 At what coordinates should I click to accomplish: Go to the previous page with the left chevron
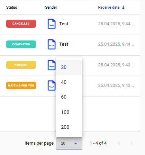coord(119,143)
